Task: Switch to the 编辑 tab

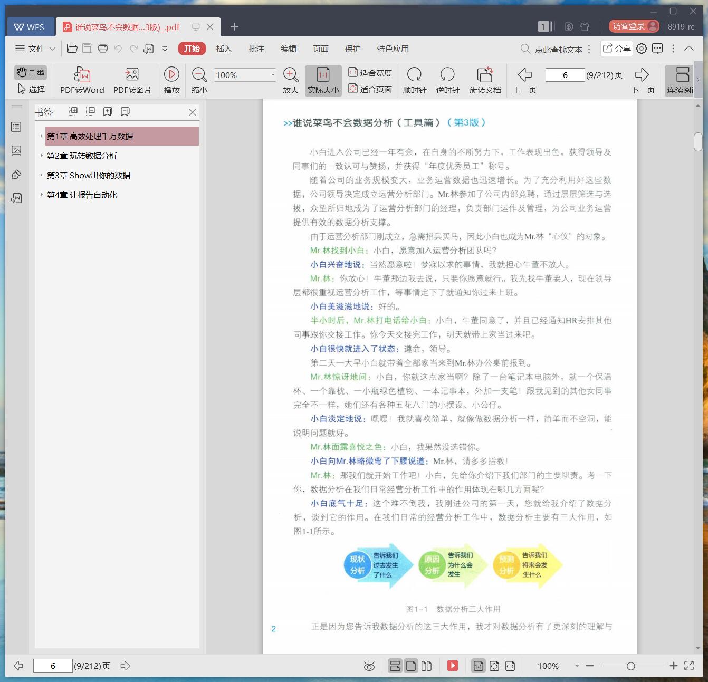Action: (x=288, y=49)
